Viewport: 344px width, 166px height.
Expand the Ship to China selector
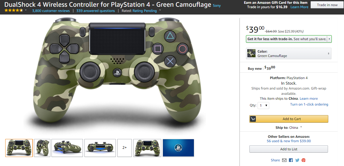coord(301,127)
